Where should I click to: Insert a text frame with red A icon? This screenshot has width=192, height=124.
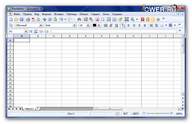coord(97,19)
